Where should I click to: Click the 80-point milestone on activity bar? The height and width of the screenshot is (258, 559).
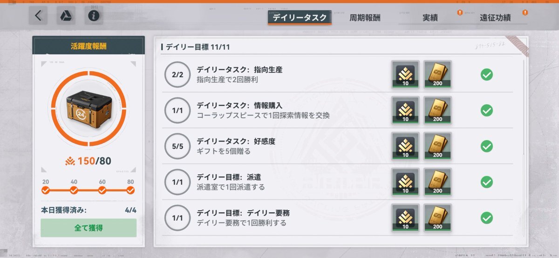pos(130,190)
